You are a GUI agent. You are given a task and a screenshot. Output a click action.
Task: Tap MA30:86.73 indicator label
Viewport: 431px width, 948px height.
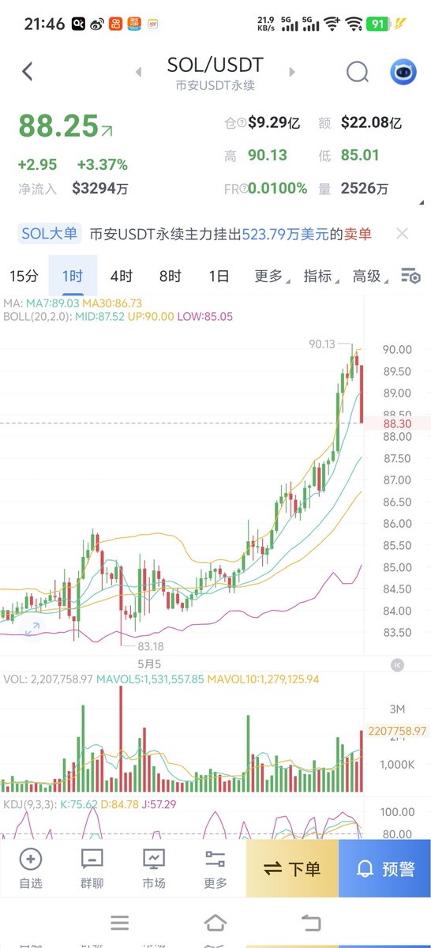pyautogui.click(x=112, y=303)
